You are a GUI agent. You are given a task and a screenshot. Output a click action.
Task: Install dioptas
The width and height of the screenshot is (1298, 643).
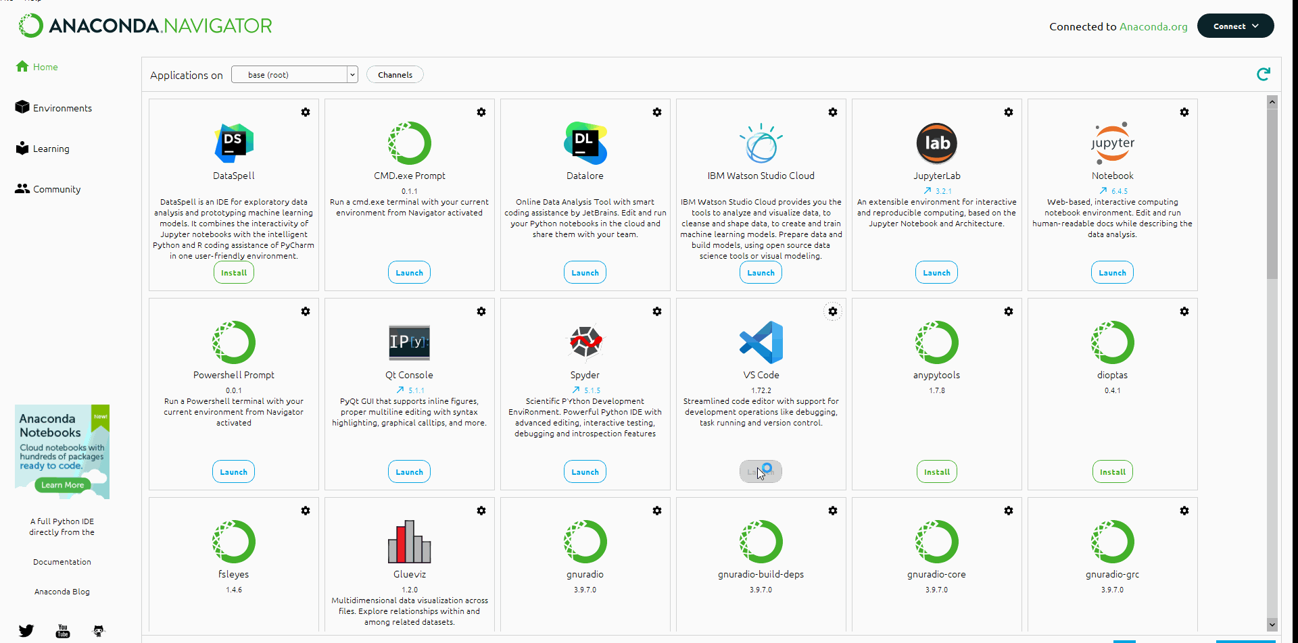(x=1113, y=471)
